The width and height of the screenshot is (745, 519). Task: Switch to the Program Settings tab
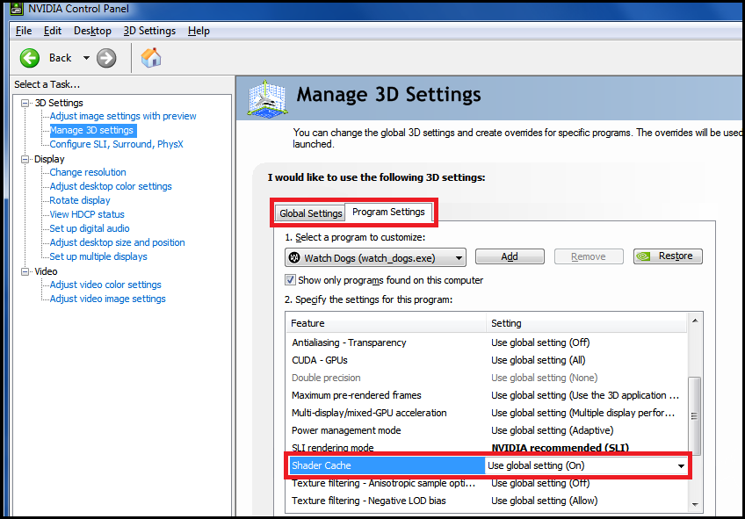click(388, 212)
